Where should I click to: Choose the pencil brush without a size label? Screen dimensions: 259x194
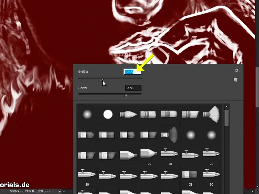[128, 155]
